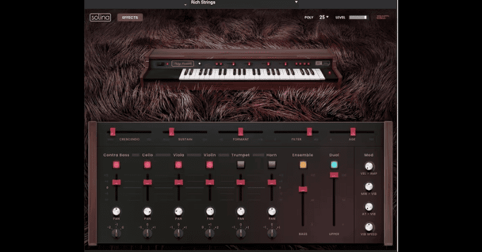Click the Mod section label
The height and width of the screenshot is (252, 482).
tap(369, 155)
